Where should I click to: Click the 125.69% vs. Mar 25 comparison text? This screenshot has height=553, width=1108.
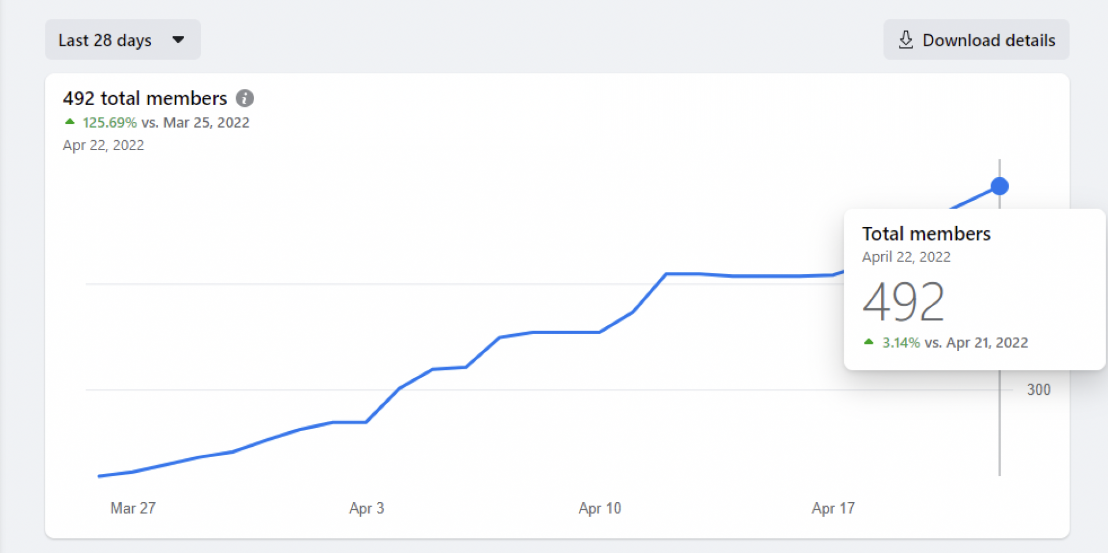tap(166, 122)
